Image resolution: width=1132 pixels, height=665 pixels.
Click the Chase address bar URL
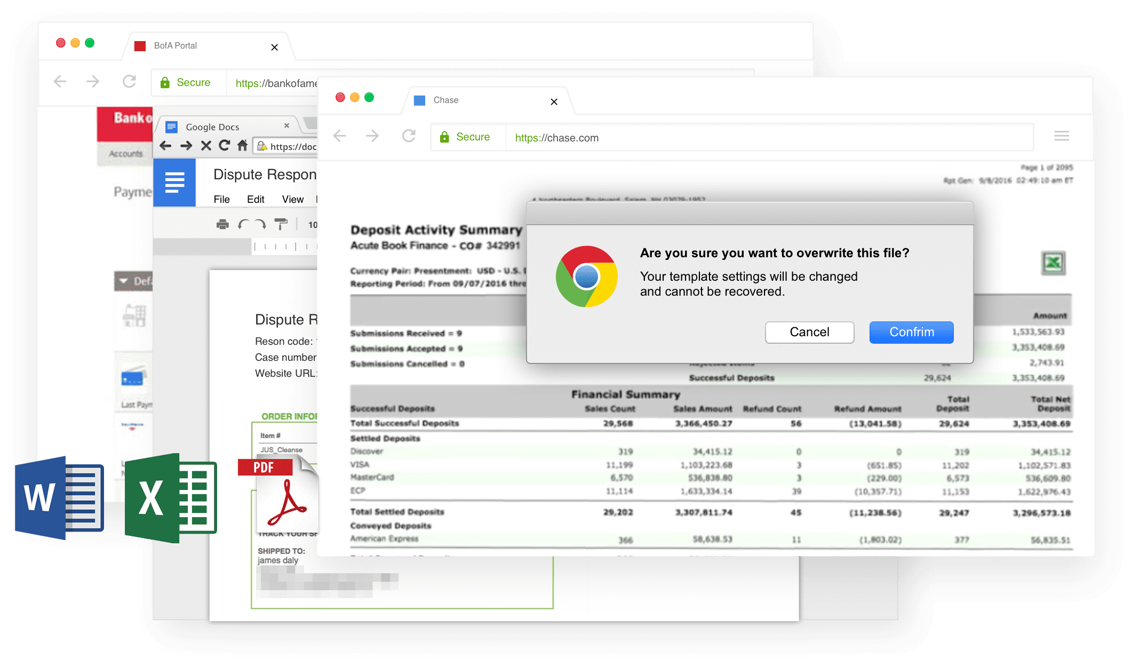pyautogui.click(x=556, y=138)
